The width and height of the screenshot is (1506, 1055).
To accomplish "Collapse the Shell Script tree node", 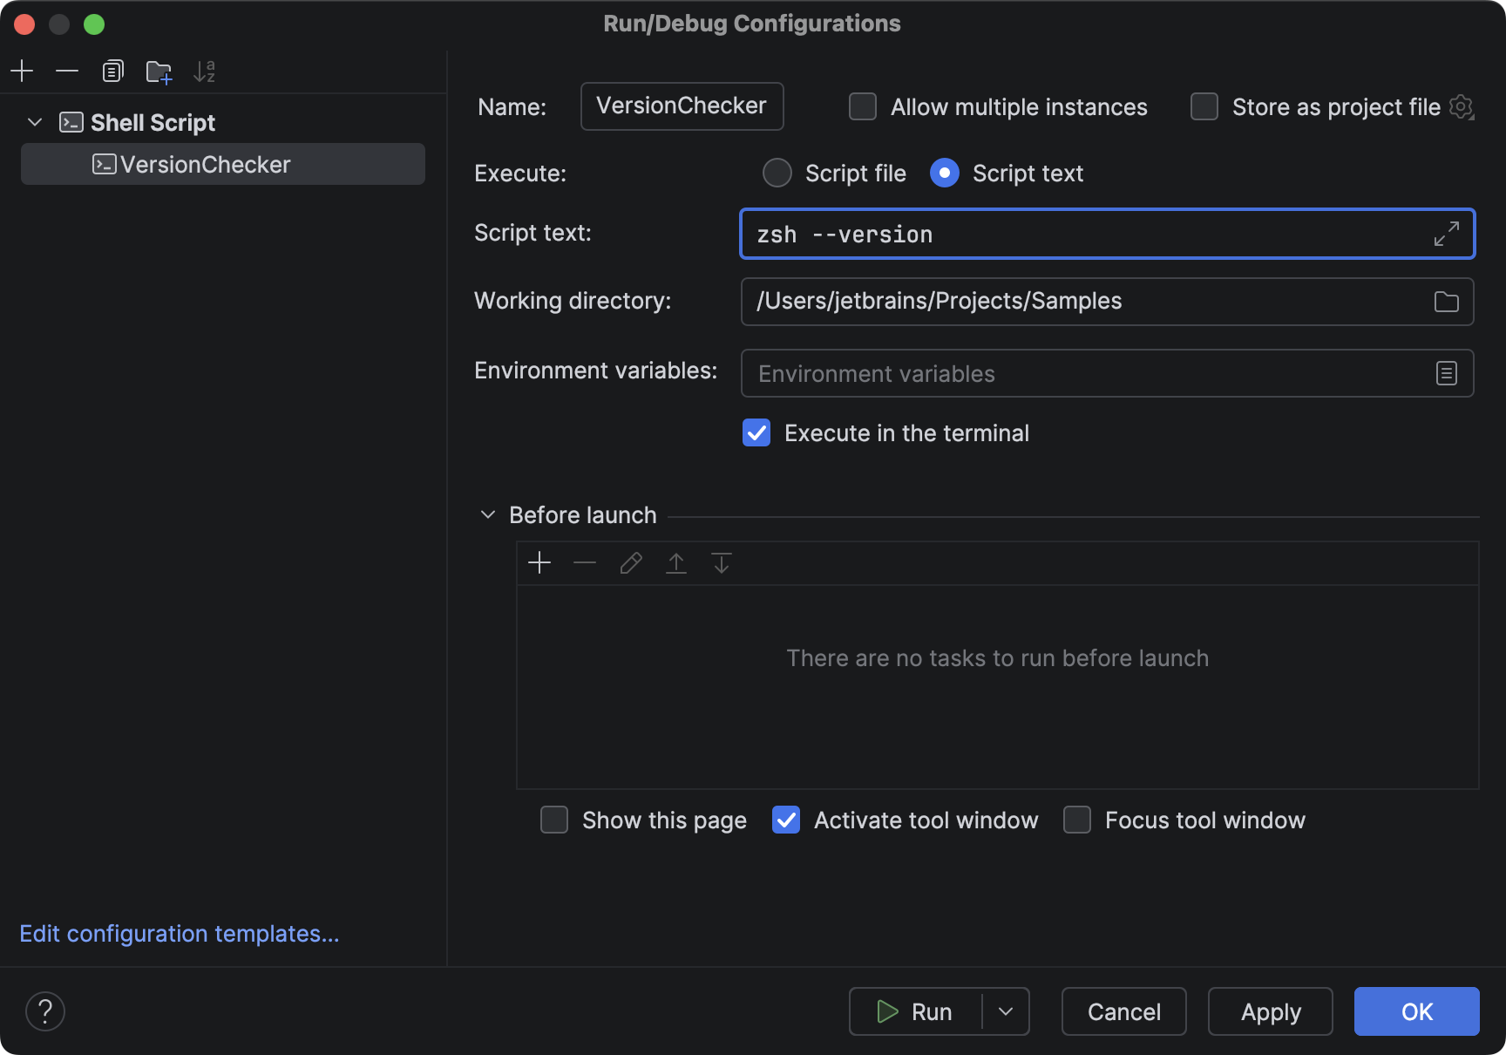I will point(35,122).
